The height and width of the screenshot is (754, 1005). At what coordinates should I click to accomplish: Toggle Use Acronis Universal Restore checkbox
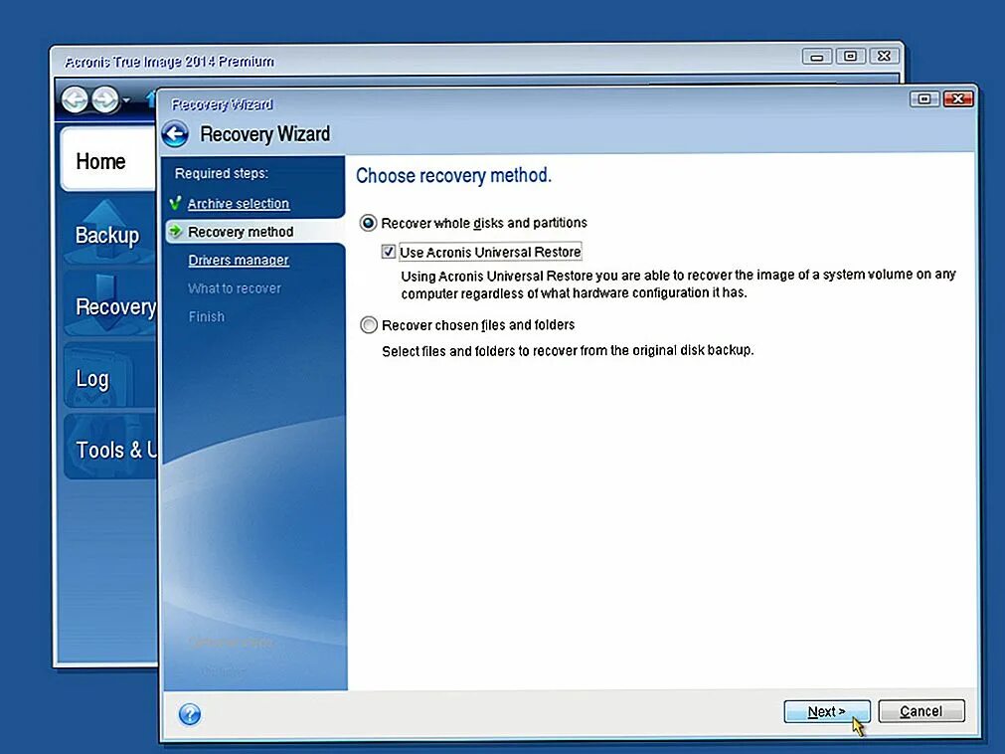(x=388, y=252)
